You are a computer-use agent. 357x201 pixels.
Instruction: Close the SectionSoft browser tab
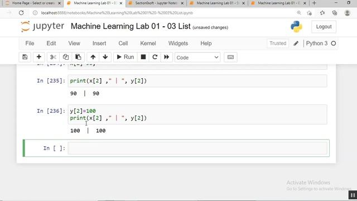pos(182,3)
